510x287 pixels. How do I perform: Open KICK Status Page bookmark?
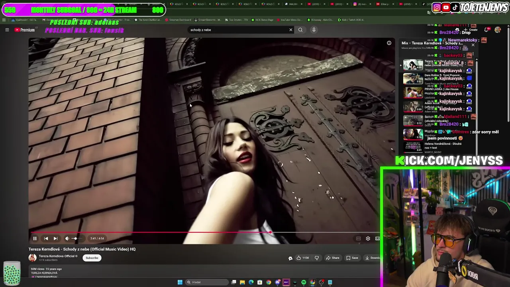[262, 20]
